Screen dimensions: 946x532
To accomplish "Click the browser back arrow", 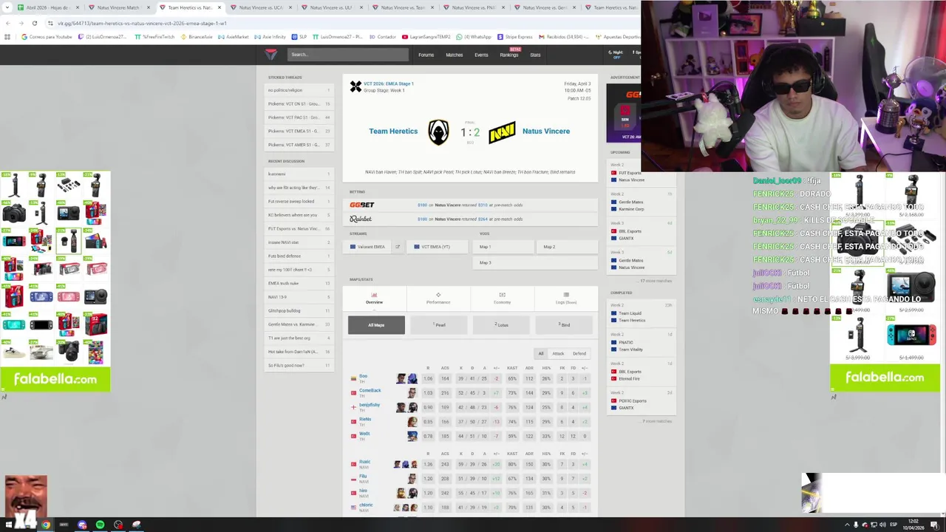I will (x=7, y=23).
